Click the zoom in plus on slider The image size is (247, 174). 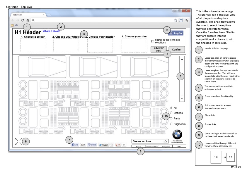(182, 60)
